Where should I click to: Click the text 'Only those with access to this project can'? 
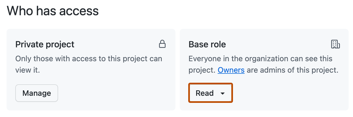[89, 59]
